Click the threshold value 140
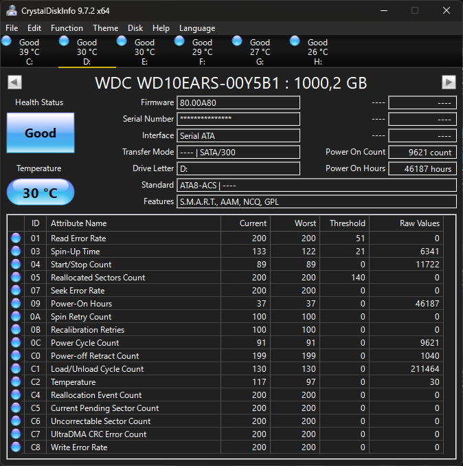 (x=358, y=278)
